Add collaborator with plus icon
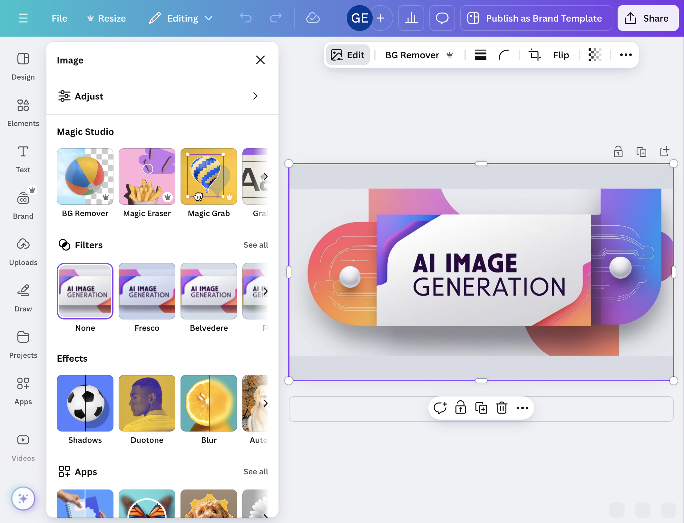The image size is (684, 523). coord(381,18)
